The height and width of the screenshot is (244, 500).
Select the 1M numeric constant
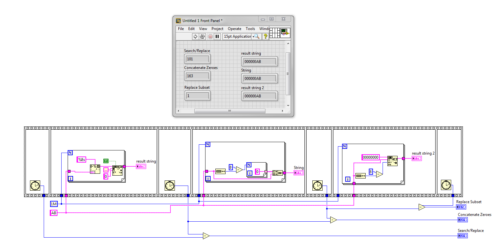54,204
